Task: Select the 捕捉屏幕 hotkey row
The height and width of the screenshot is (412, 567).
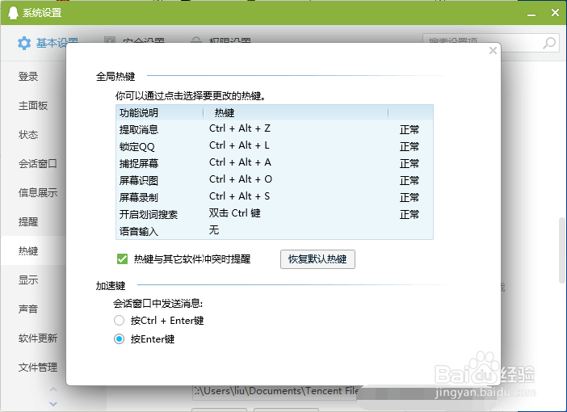Action: tap(275, 163)
